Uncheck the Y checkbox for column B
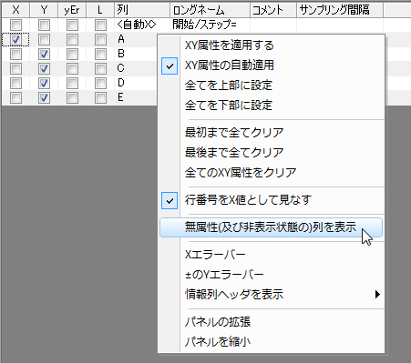The image size is (411, 363). pos(44,54)
